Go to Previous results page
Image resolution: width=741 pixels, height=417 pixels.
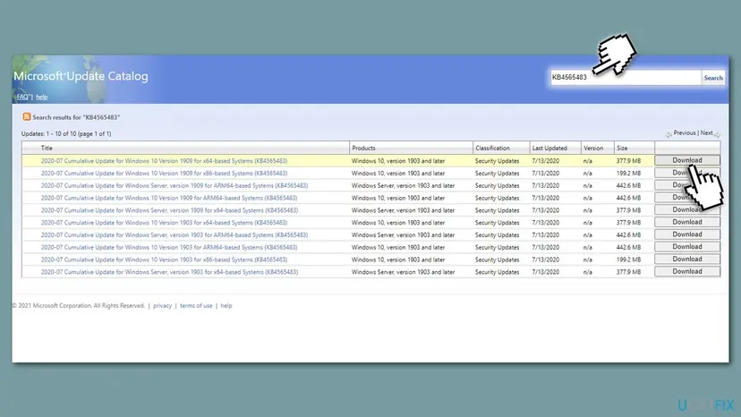click(685, 132)
